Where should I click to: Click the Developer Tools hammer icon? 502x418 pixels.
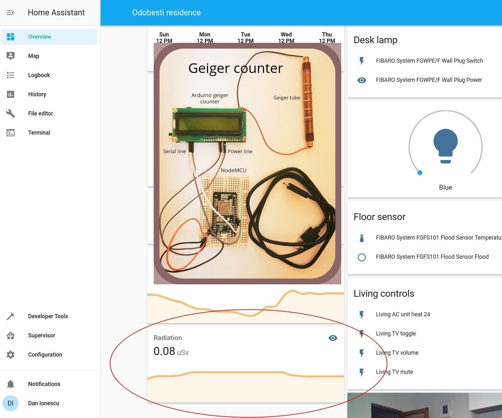(x=11, y=316)
